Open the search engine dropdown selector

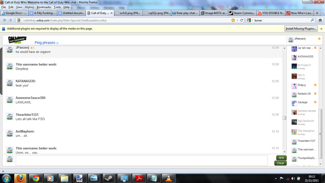250,20
